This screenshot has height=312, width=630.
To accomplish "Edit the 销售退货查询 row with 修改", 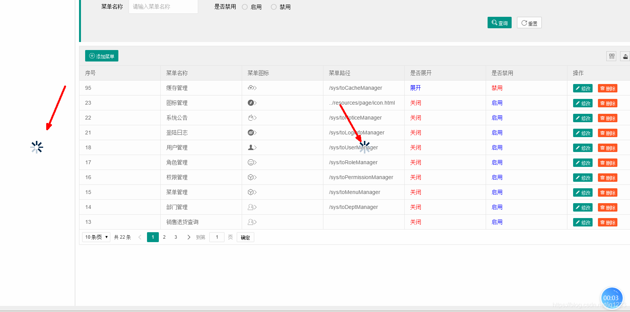I will pos(583,222).
